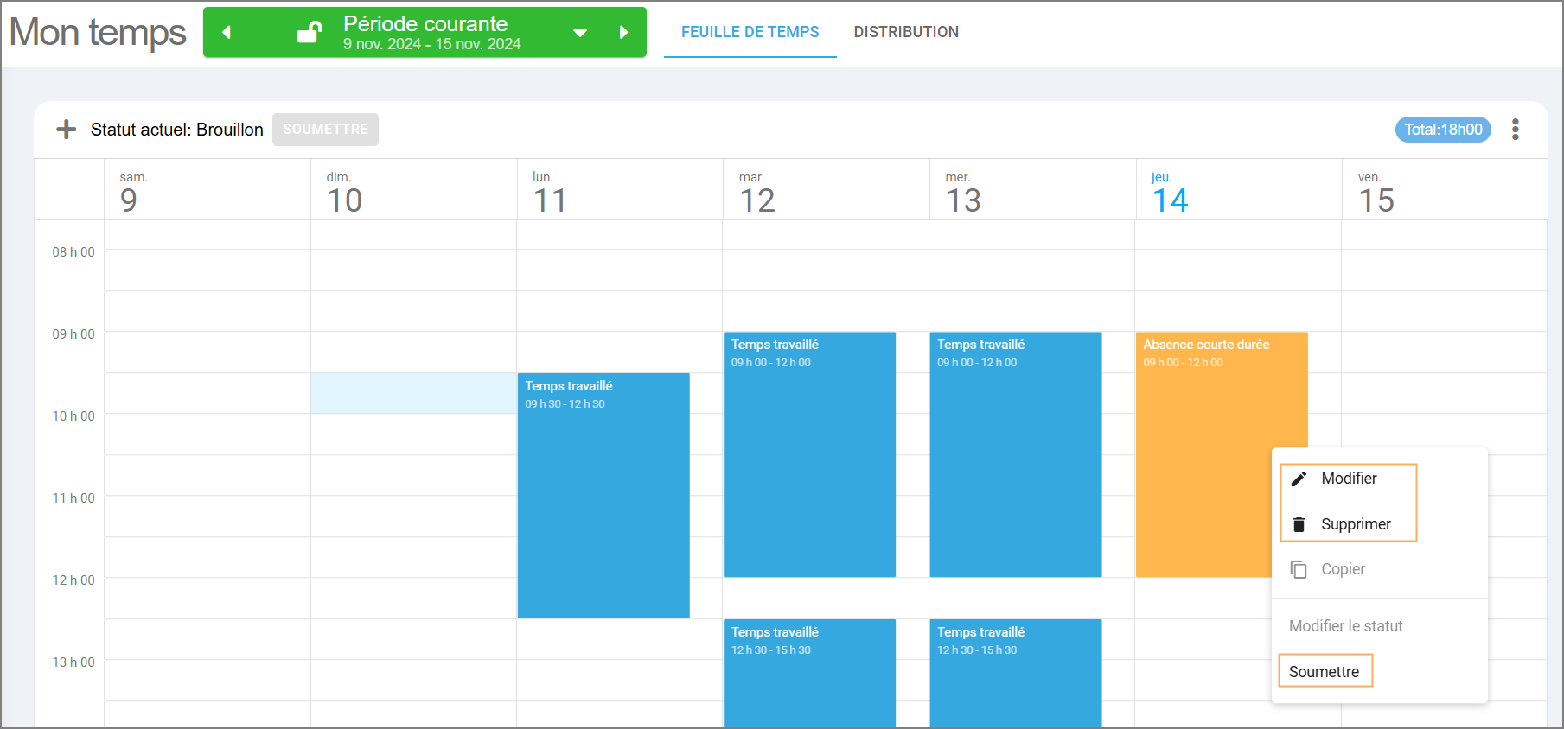Image resolution: width=1564 pixels, height=729 pixels.
Task: Open the three-dot options menu
Action: tap(1515, 130)
